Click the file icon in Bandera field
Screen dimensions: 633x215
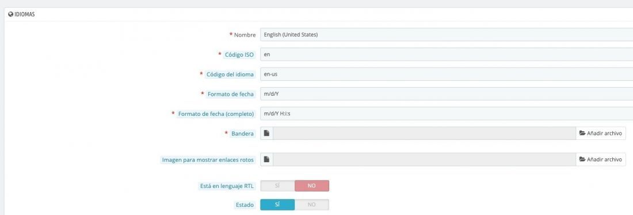(266, 134)
